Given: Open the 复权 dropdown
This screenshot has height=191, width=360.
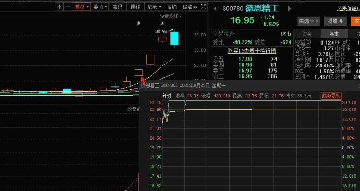Looking at the screenshot, I should (x=81, y=7).
